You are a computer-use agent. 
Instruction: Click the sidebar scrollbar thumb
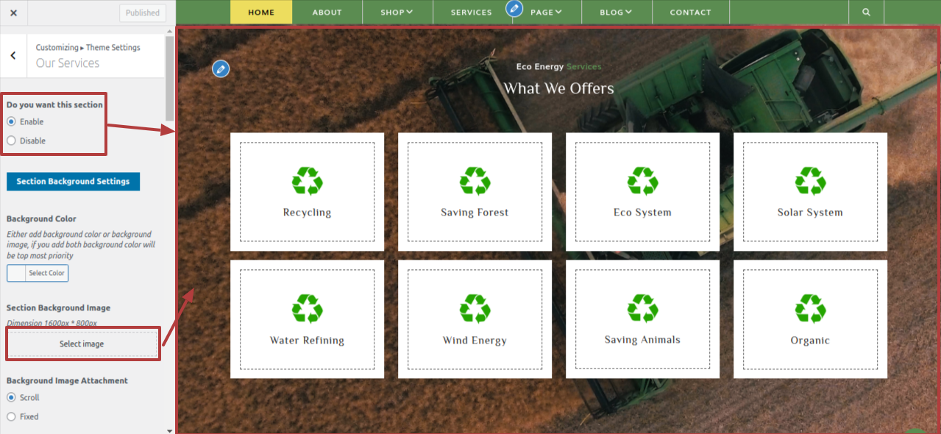[x=170, y=78]
